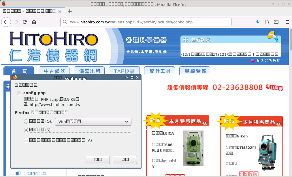Click the LEICA product name text
Image resolution: width=292 pixels, height=177 pixels.
[163, 133]
